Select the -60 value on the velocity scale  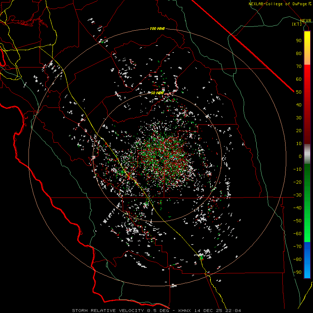click(x=297, y=234)
